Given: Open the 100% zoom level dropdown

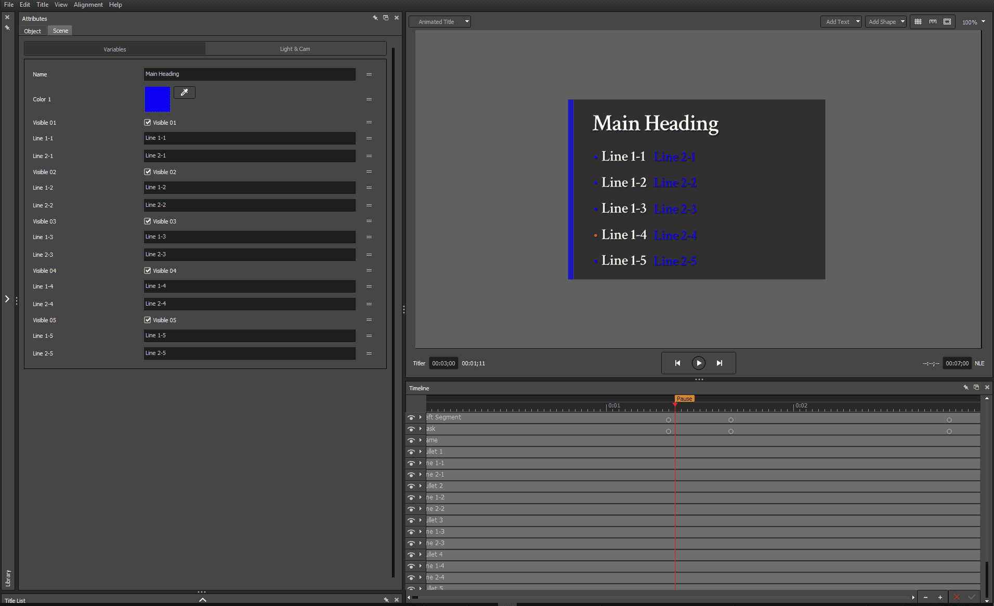Looking at the screenshot, I should (x=973, y=22).
